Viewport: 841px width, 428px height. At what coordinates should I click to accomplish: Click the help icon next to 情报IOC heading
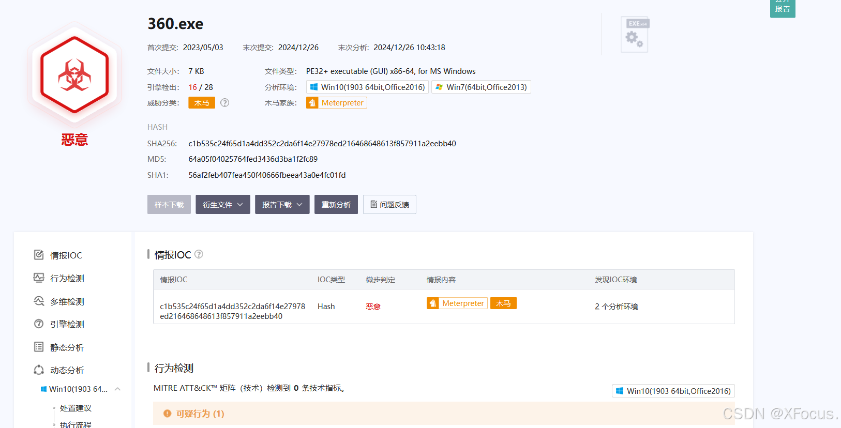click(x=199, y=254)
